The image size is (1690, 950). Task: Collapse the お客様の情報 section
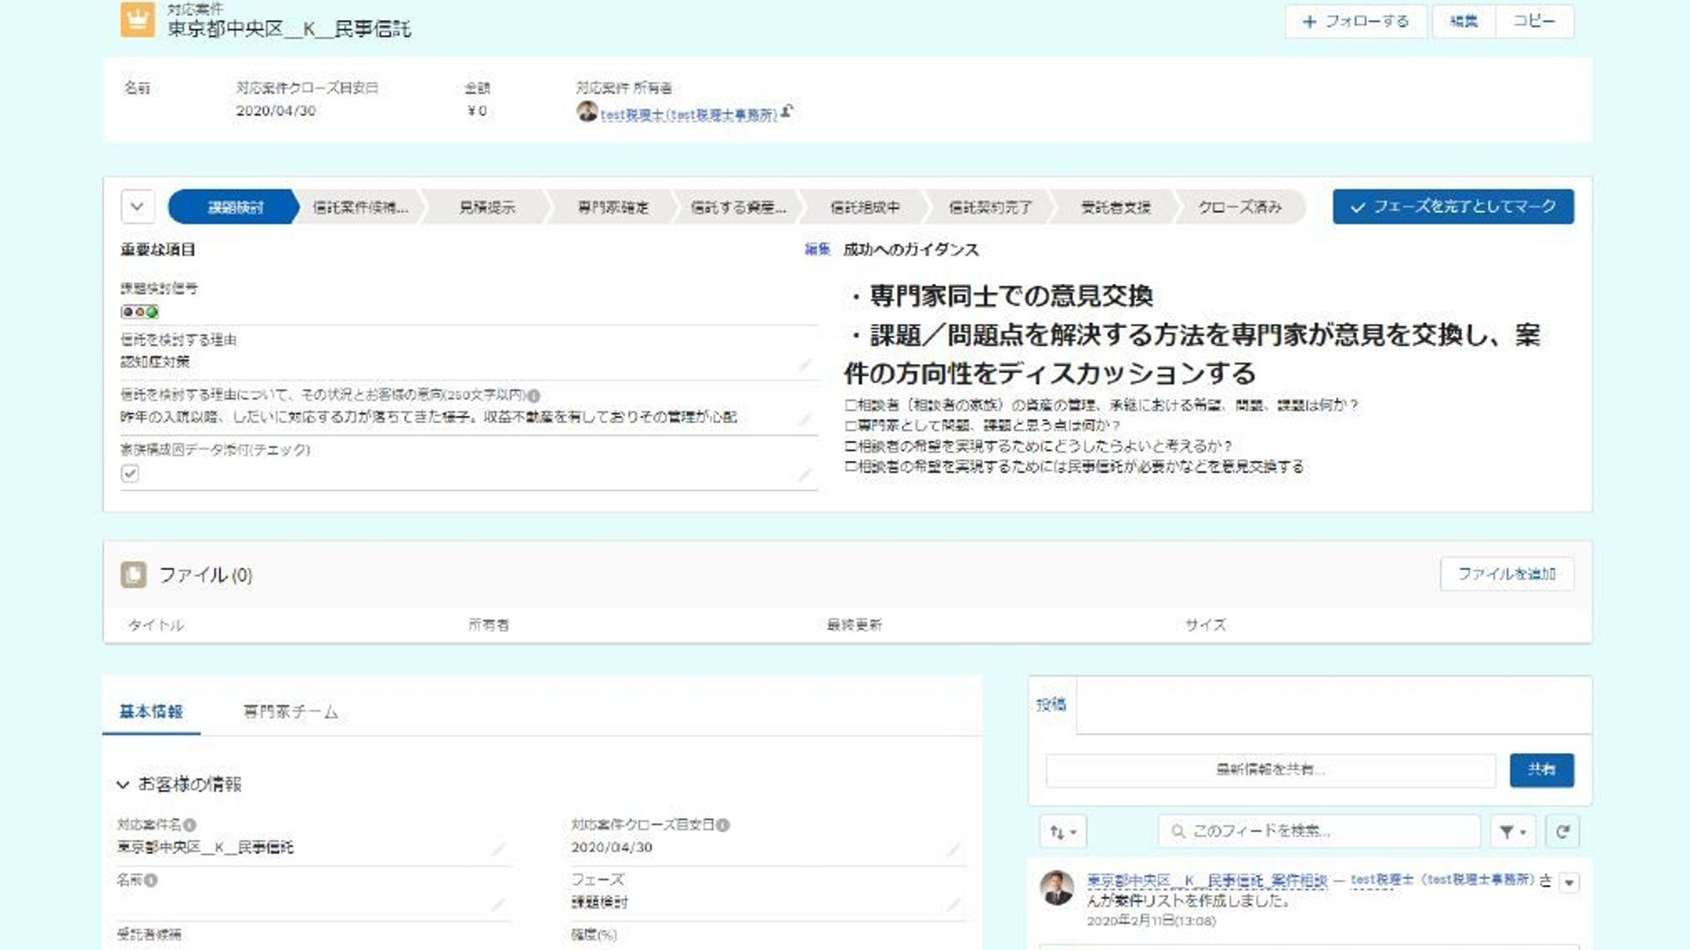pos(122,784)
